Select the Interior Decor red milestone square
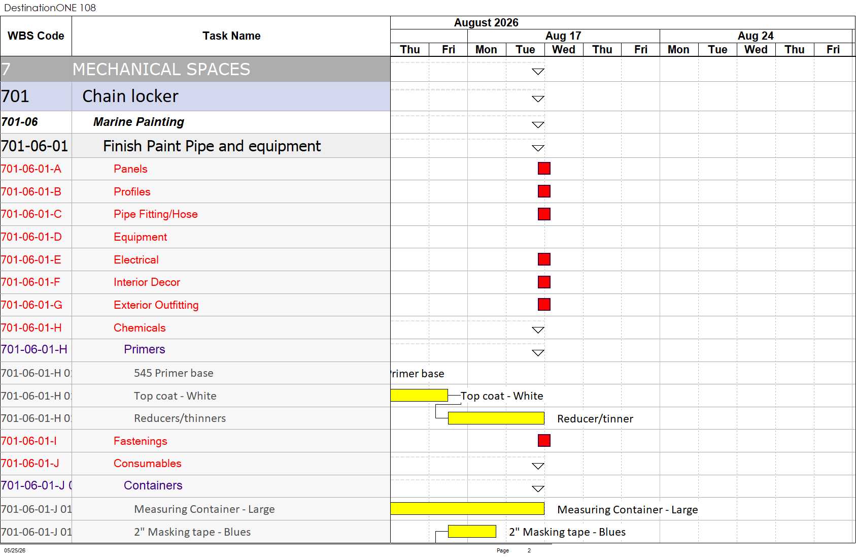The width and height of the screenshot is (856, 557). 544,282
